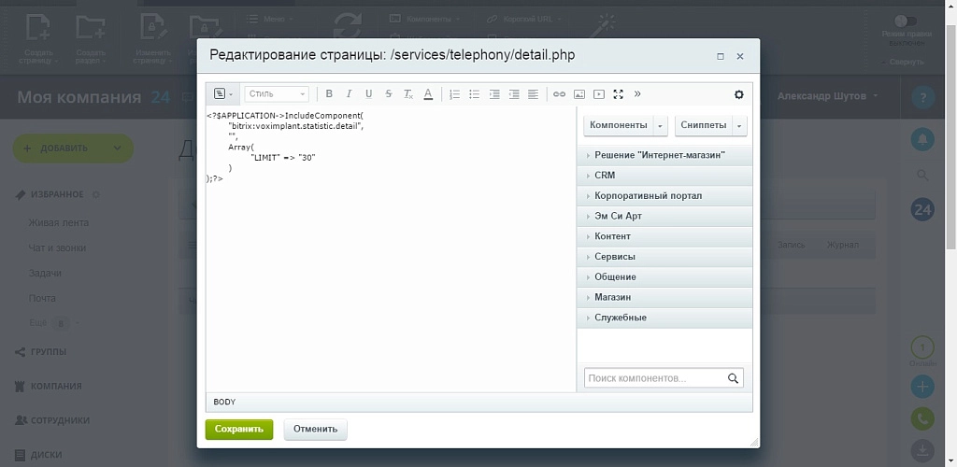Expand the Контент section
Image resolution: width=957 pixels, height=467 pixels.
point(664,236)
